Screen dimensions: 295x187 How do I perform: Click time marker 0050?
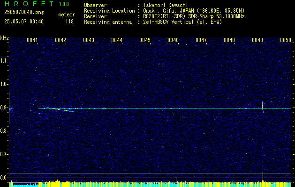[286, 40]
